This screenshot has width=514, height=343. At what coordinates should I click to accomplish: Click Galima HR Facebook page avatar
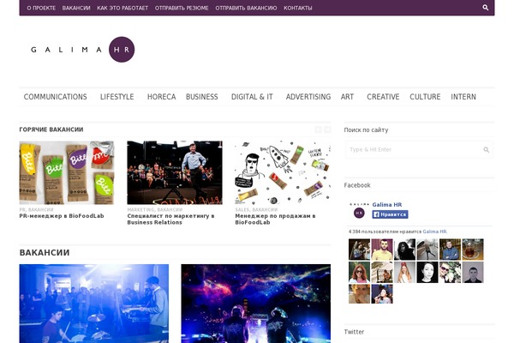pyautogui.click(x=359, y=210)
